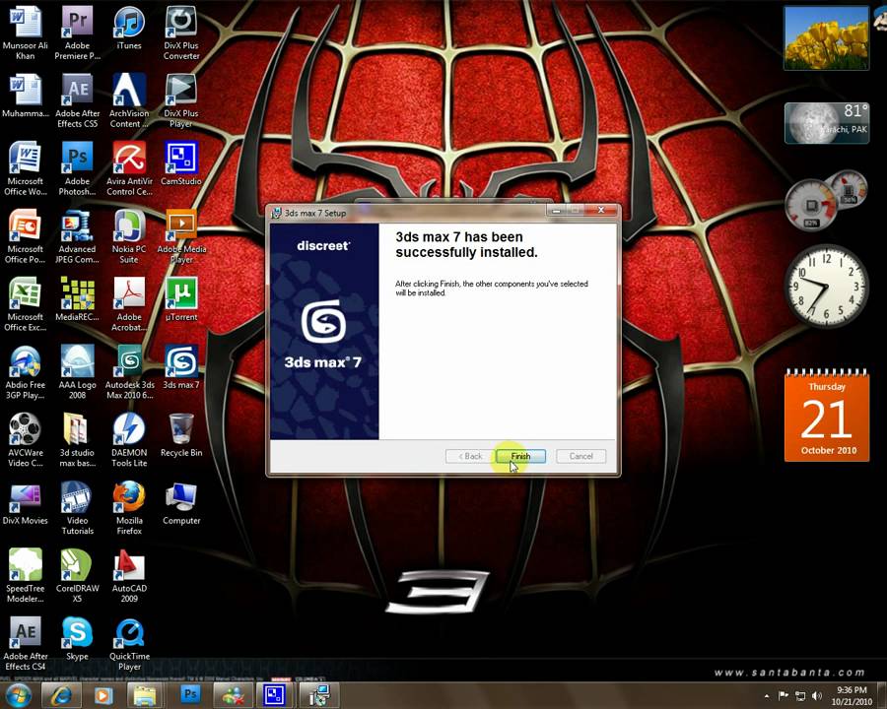Select the Nokia PC Suite icon
887x709 pixels.
(x=129, y=236)
